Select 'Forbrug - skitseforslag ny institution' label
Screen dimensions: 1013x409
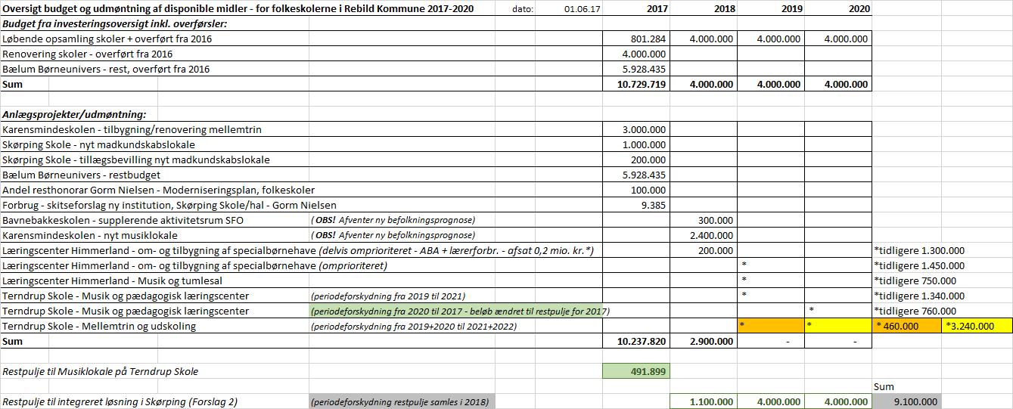click(x=169, y=205)
